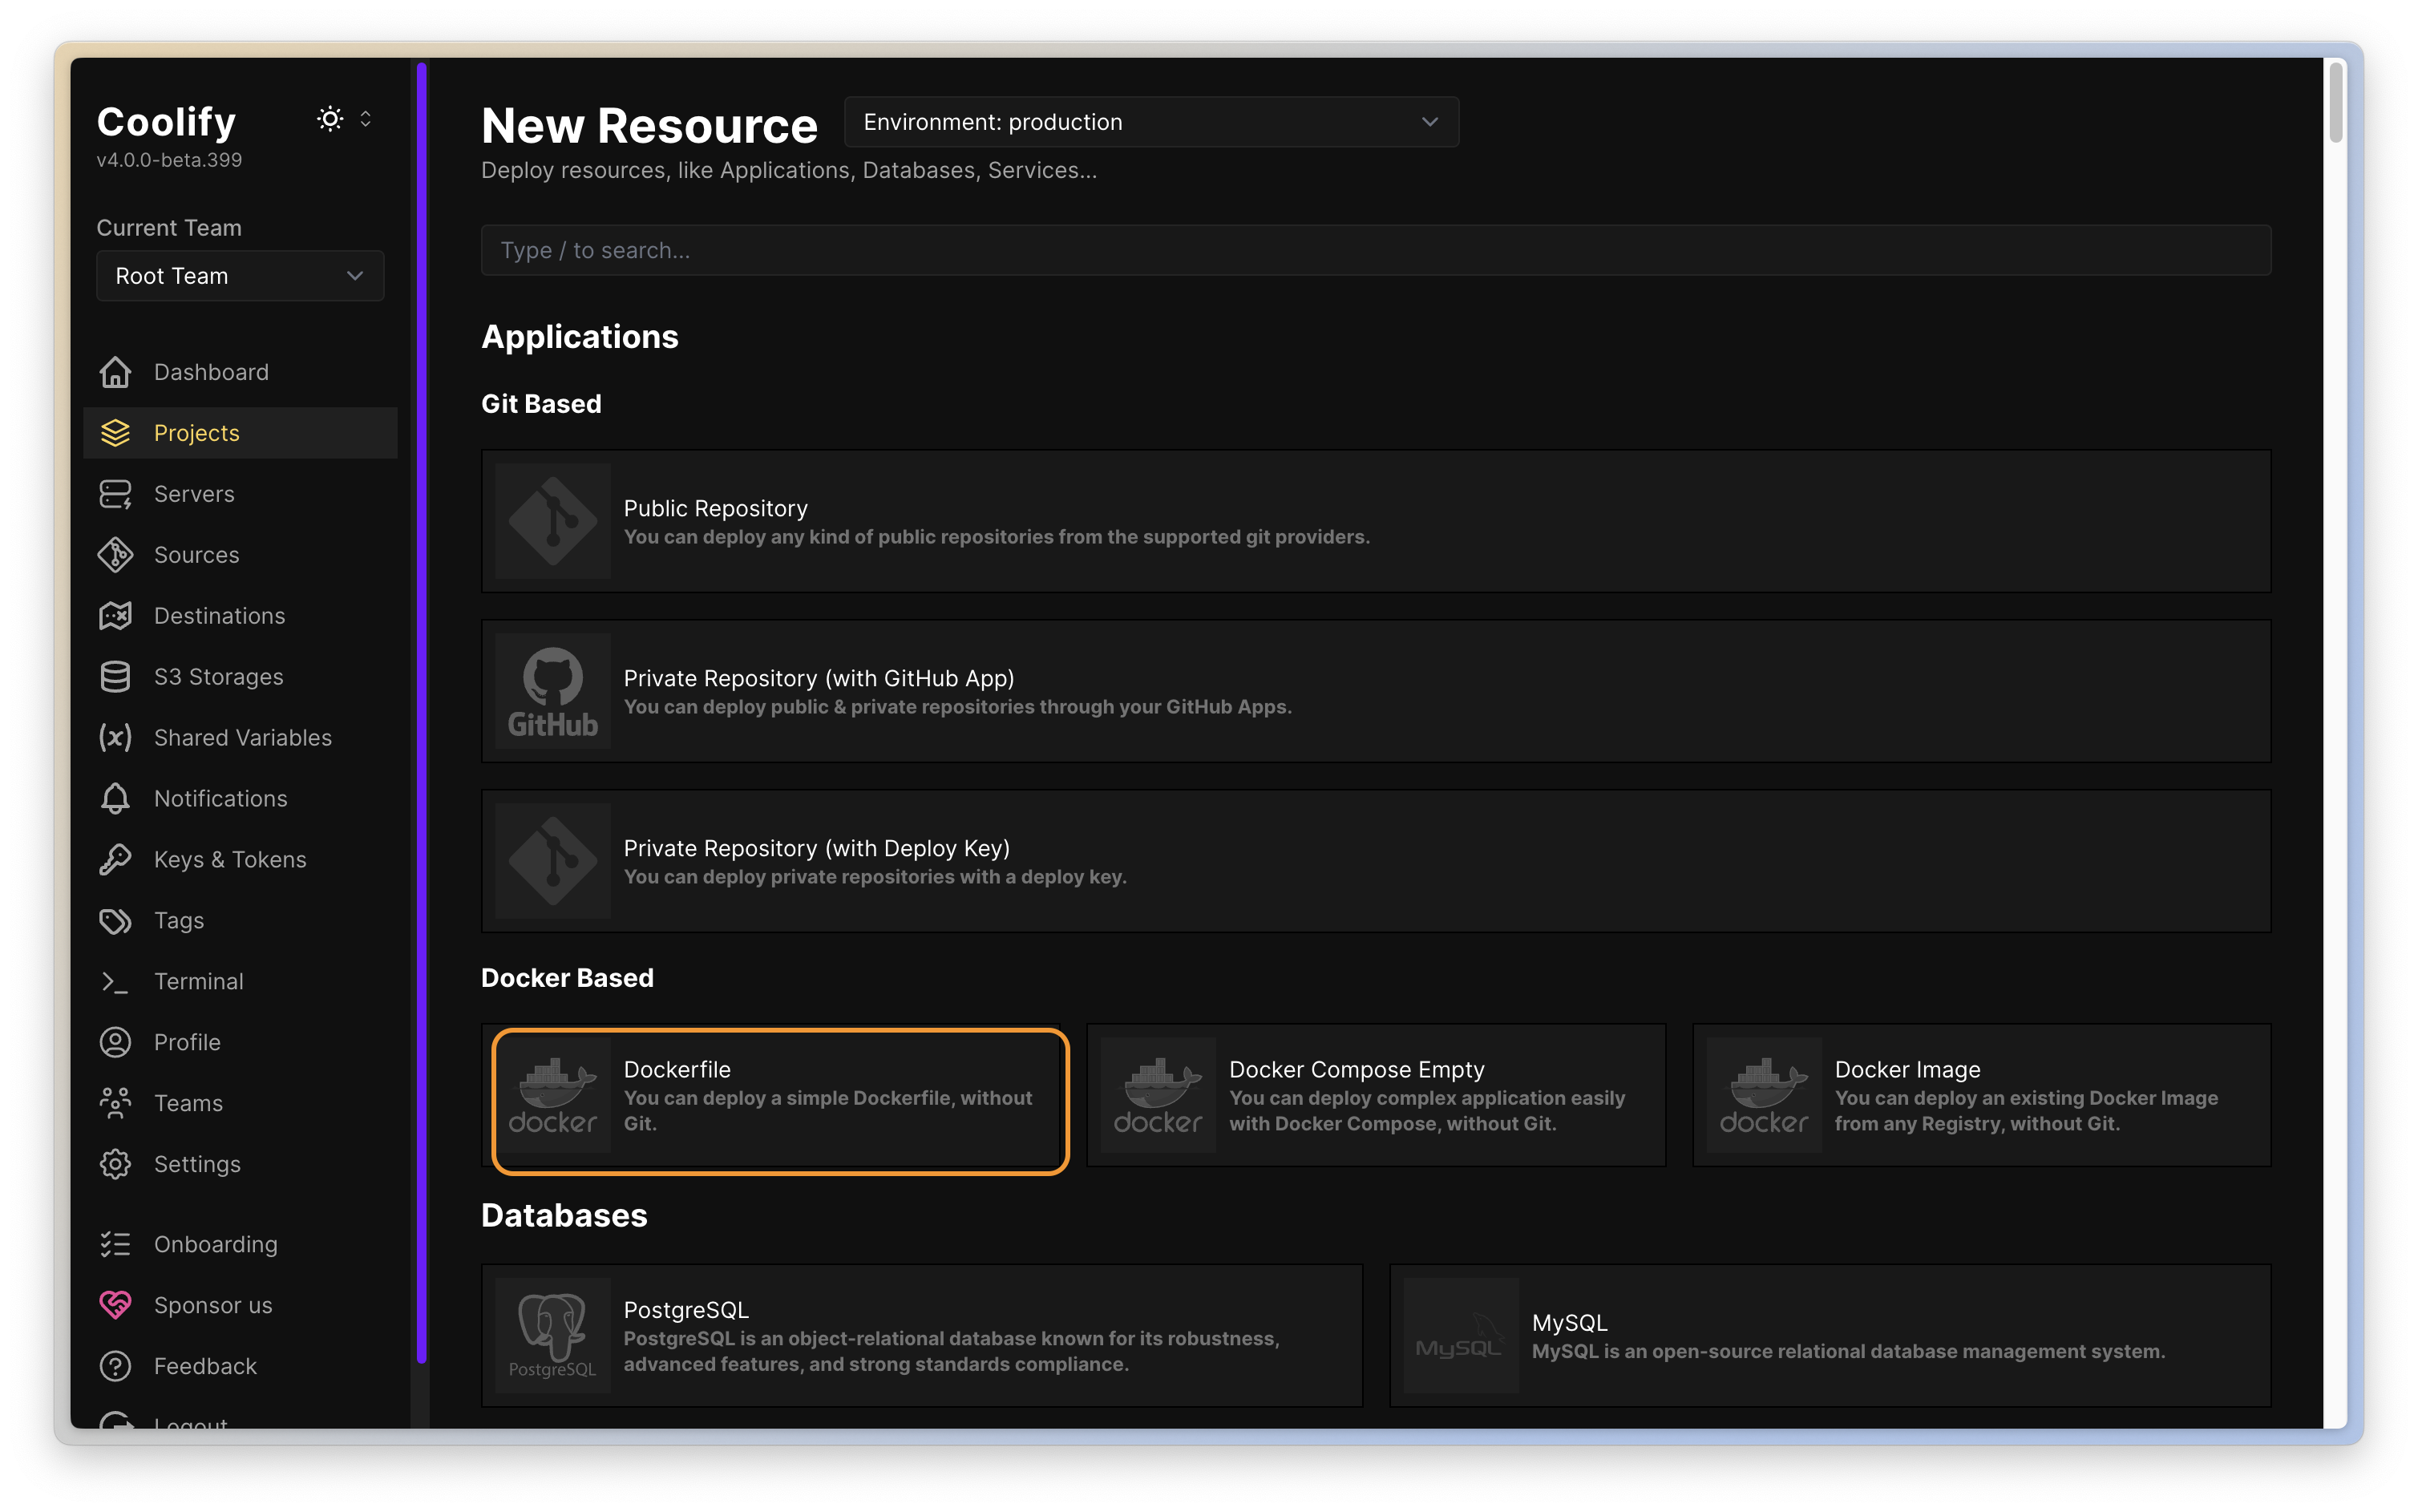The width and height of the screenshot is (2418, 1512).
Task: Expand the theme chooser chevrons beside sun icon
Action: [x=366, y=119]
